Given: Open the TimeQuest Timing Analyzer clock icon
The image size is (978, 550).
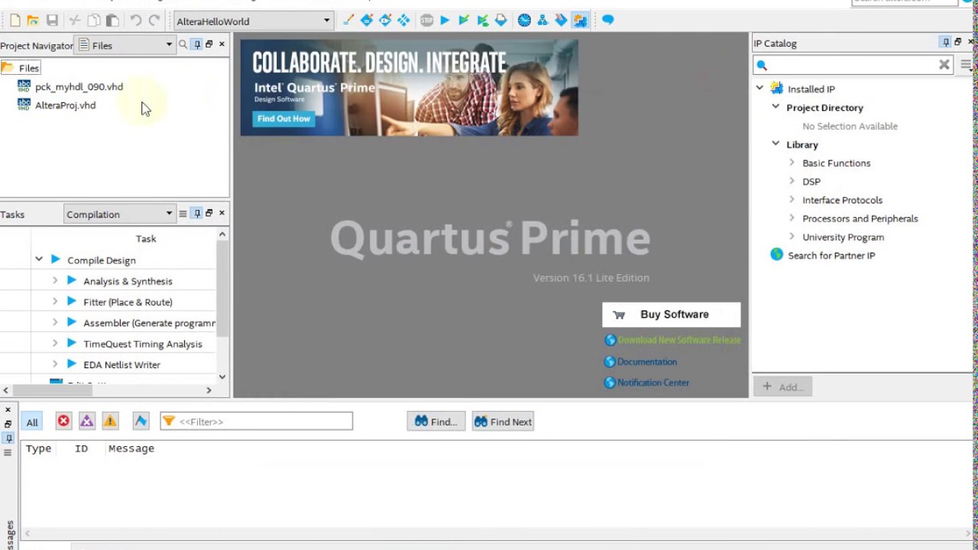Looking at the screenshot, I should pos(524,21).
